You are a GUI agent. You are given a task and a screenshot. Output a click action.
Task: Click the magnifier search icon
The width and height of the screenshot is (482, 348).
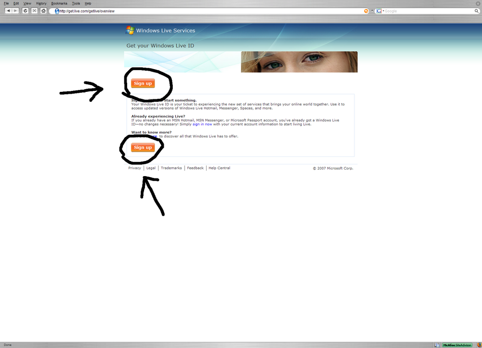(x=476, y=11)
